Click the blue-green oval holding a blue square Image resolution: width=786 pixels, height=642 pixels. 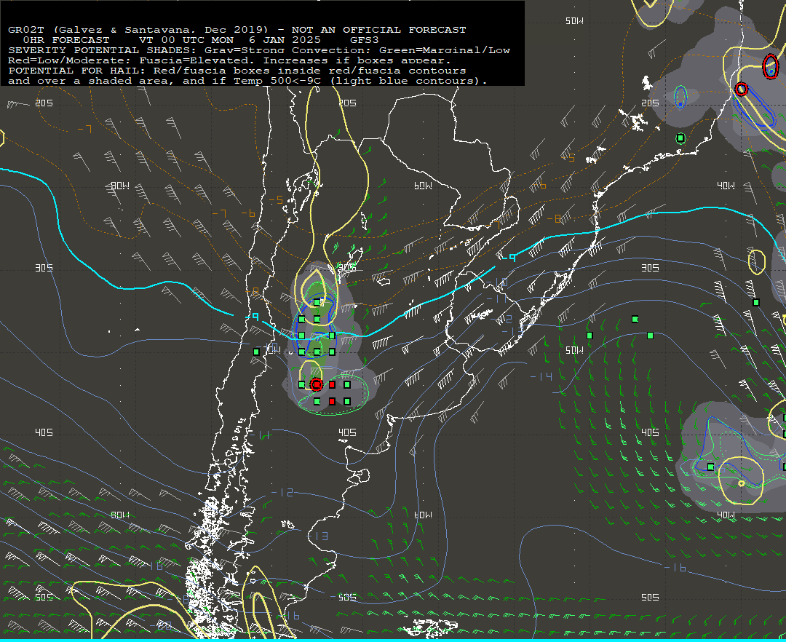pyautogui.click(x=680, y=97)
